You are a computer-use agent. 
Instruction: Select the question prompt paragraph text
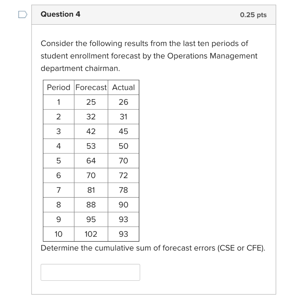click(148, 56)
